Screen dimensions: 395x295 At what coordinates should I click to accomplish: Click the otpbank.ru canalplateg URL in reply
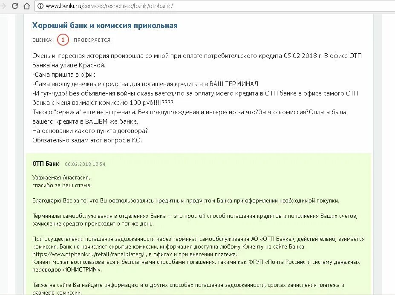89,254
